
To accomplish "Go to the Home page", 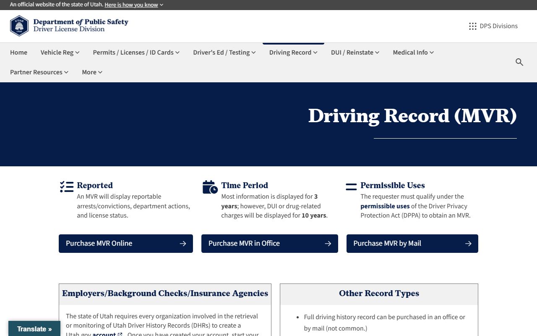I will (18, 52).
